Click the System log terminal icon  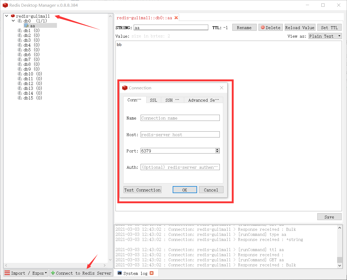(120, 273)
